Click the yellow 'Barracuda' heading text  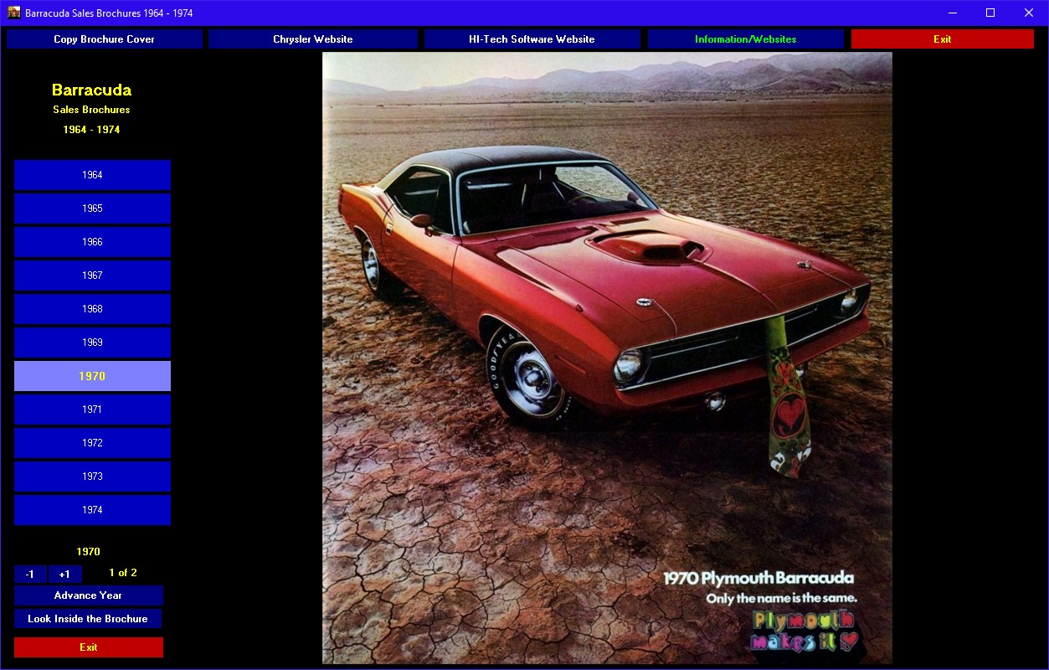coord(91,90)
